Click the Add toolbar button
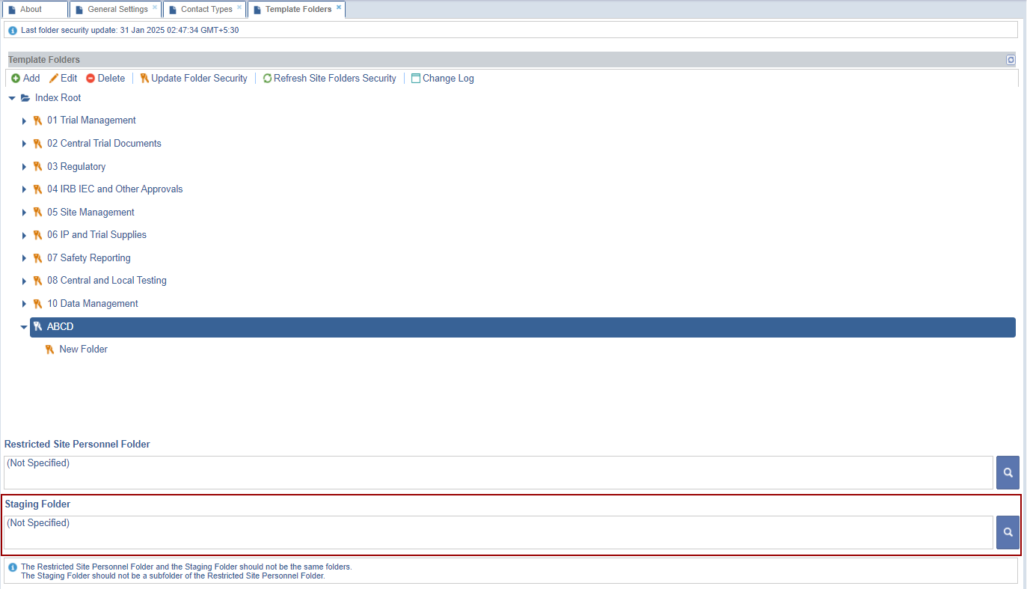 pos(25,79)
